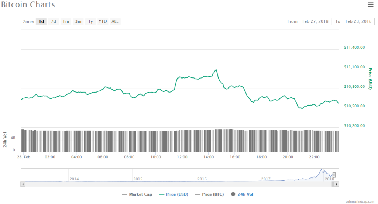The width and height of the screenshot is (378, 204).
Task: Click the navigator range handle near 2018
Action: click(334, 175)
